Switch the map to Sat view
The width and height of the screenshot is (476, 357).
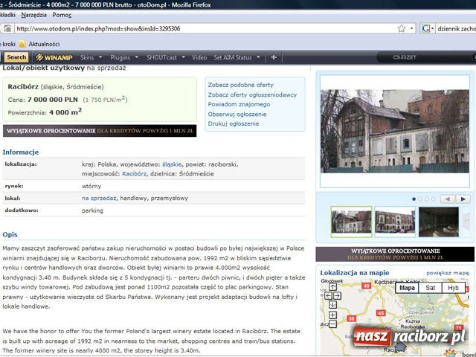(430, 288)
